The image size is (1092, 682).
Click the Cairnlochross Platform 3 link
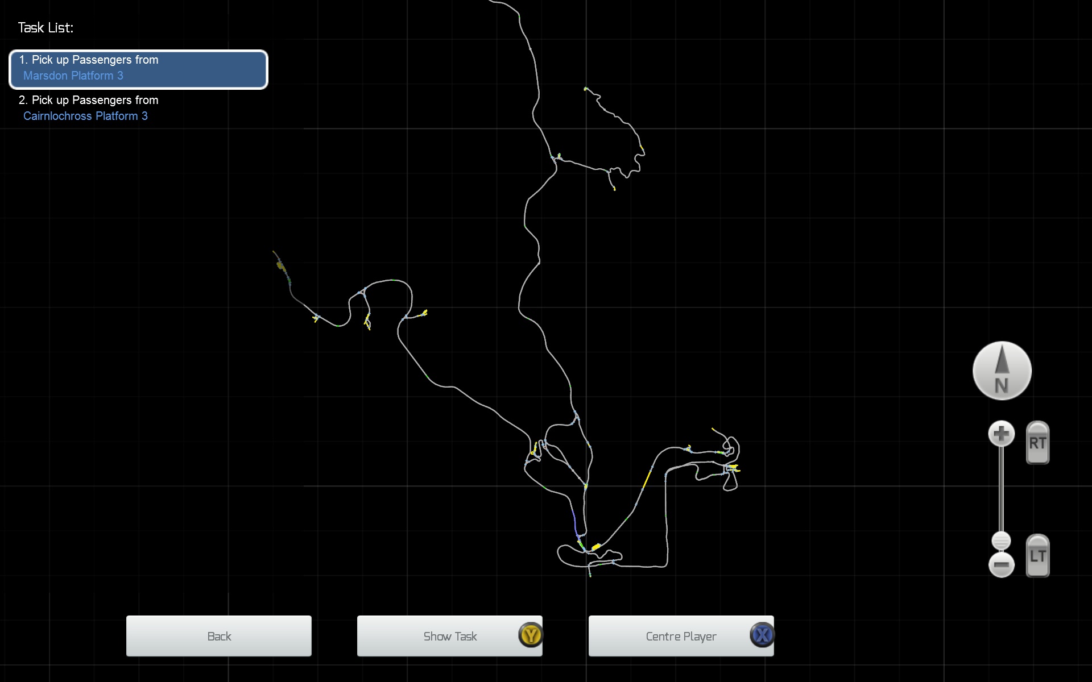click(x=85, y=116)
